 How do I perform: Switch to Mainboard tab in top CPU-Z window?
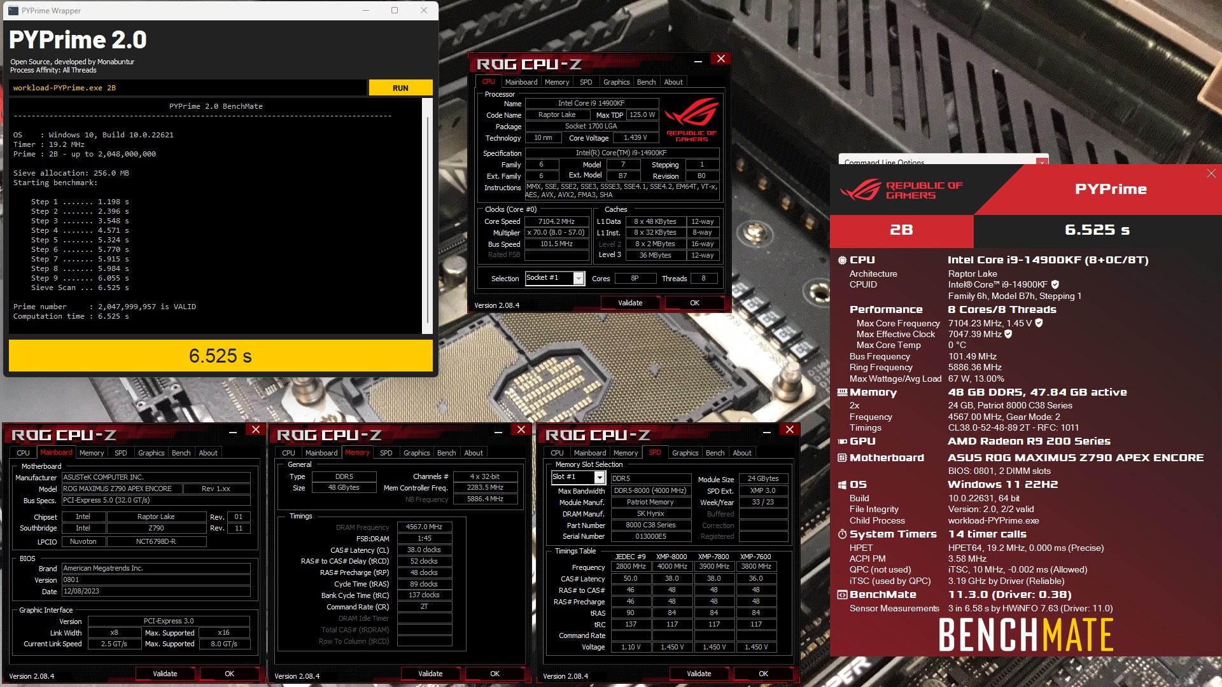coord(521,82)
